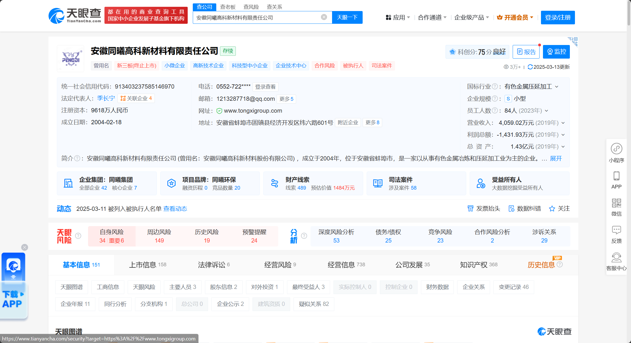631x343 pixels.
Task: Select the 查老板 search tab
Action: coord(228,7)
